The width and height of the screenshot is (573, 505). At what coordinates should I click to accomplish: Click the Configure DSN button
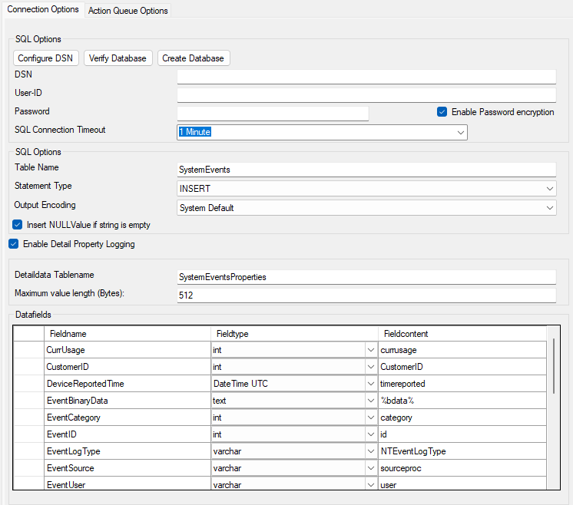(46, 58)
